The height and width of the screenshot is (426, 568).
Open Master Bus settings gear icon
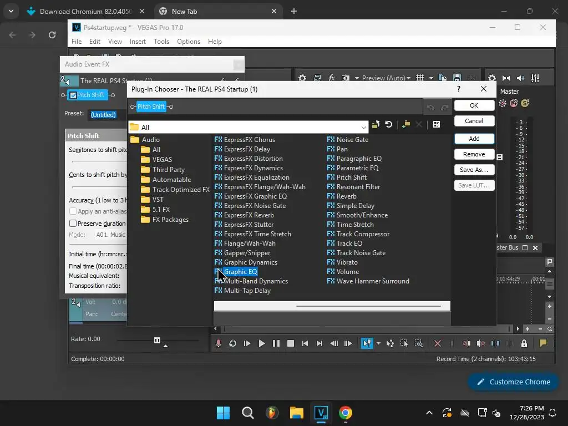(x=491, y=78)
